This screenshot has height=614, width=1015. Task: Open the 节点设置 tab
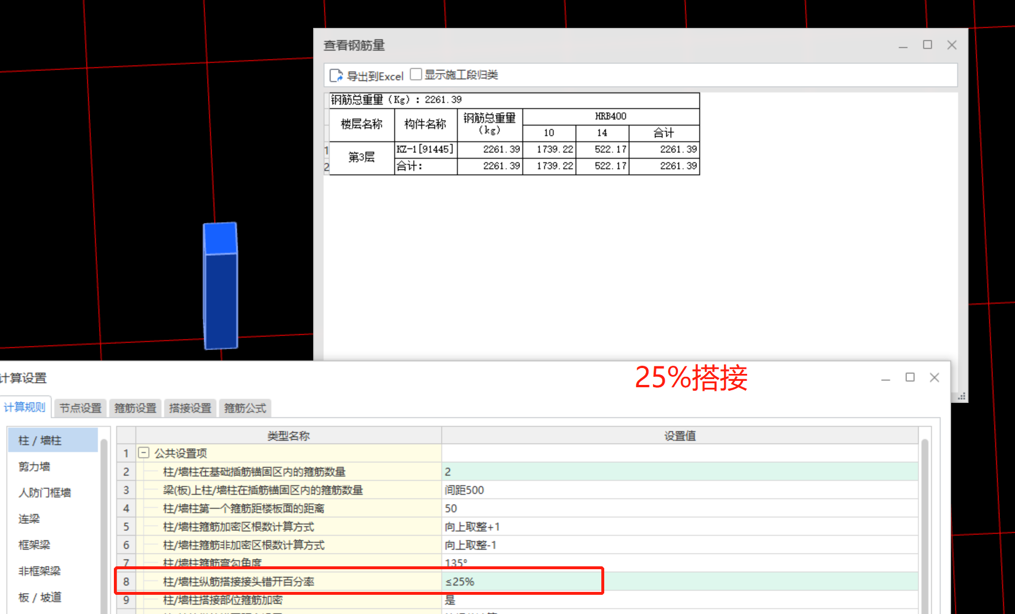tap(81, 408)
